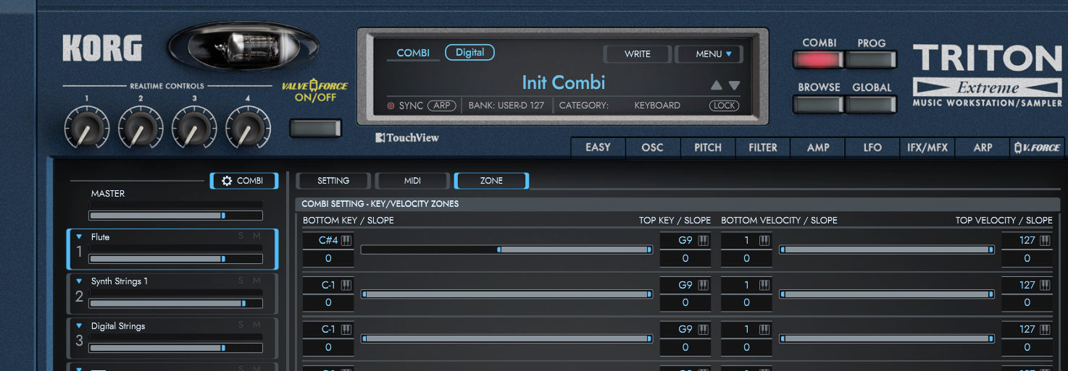The width and height of the screenshot is (1068, 371).
Task: Click the WRITE button
Action: 638,54
